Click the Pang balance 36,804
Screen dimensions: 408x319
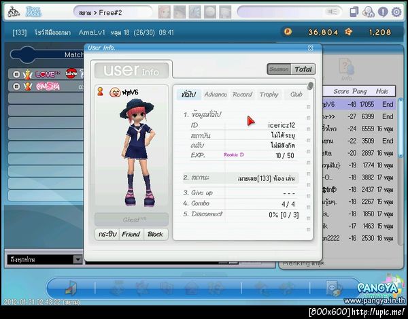323,32
